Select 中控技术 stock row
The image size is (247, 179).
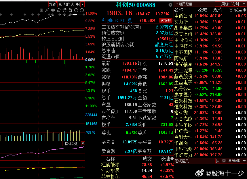point(210,46)
